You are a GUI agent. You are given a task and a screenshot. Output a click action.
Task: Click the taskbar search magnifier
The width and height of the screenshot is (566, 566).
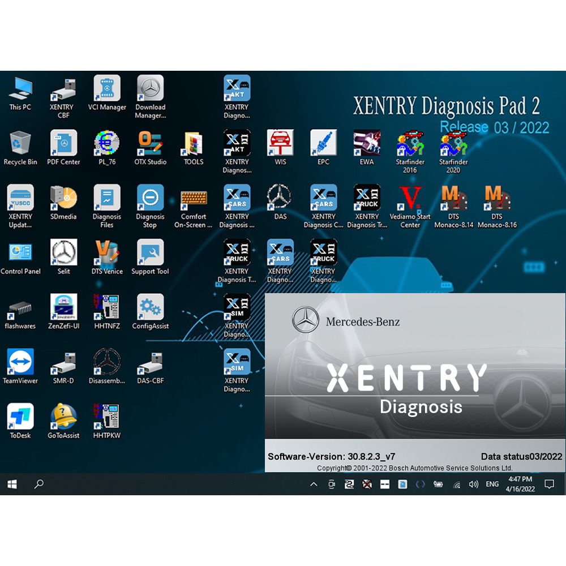pyautogui.click(x=38, y=484)
